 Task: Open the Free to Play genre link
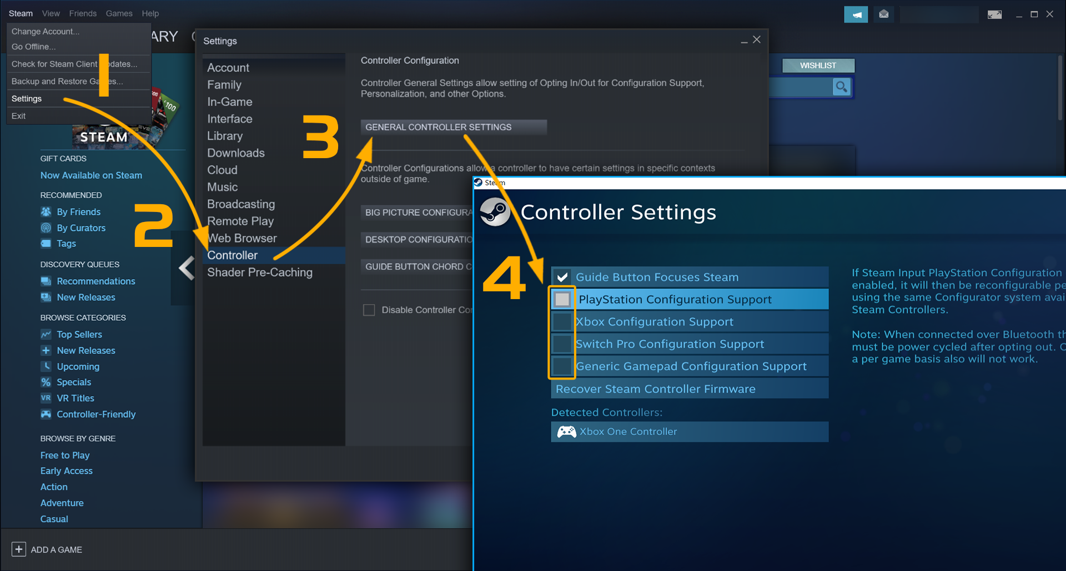tap(65, 455)
